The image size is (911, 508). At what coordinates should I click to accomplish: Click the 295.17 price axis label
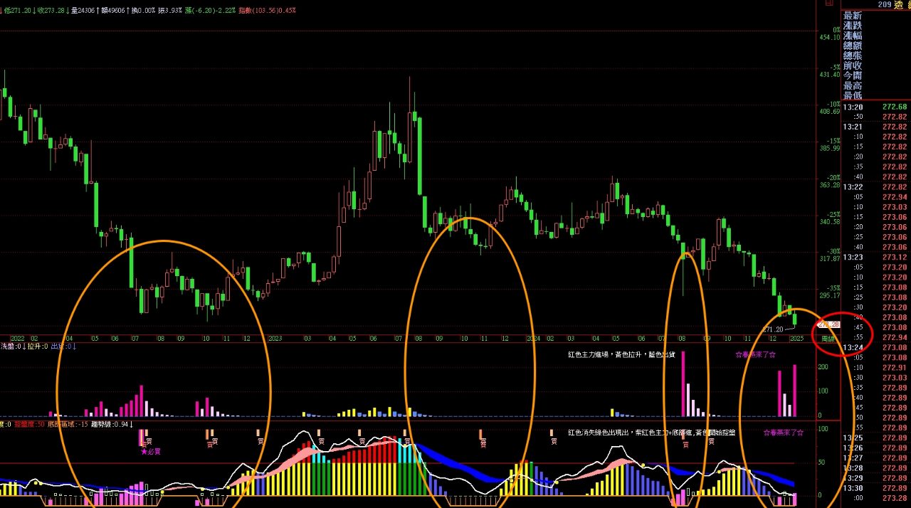point(829,295)
